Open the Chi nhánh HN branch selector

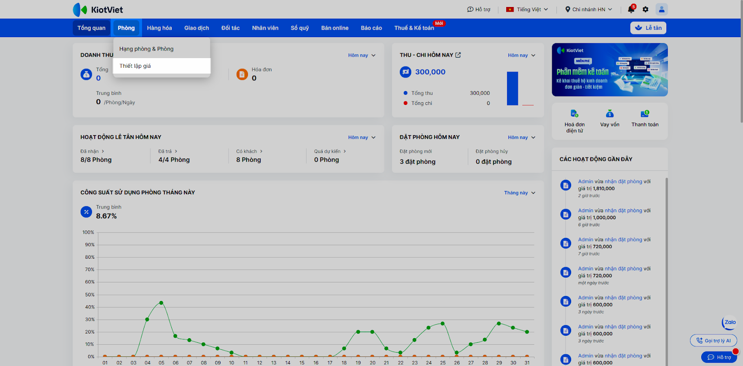pyautogui.click(x=589, y=9)
